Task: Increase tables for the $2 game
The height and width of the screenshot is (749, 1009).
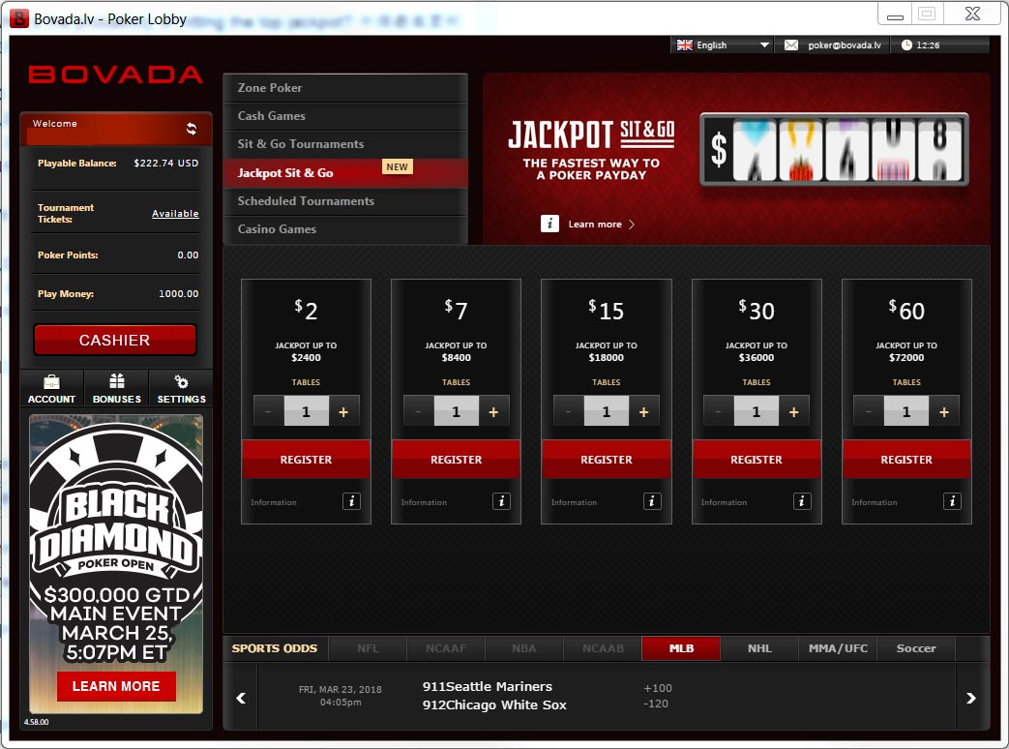Action: pos(343,412)
